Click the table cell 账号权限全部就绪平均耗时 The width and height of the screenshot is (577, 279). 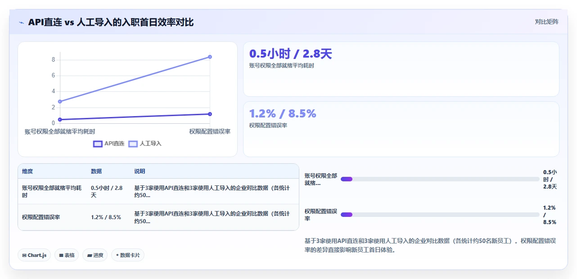[52, 192]
